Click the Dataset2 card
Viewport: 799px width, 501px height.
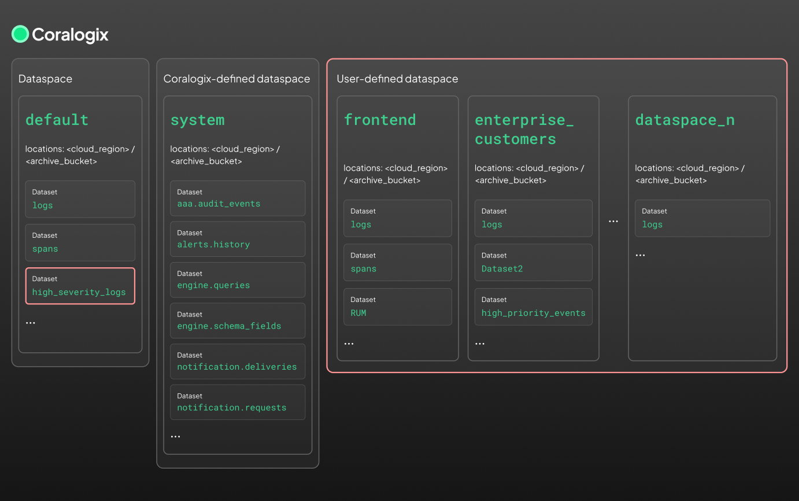(533, 263)
